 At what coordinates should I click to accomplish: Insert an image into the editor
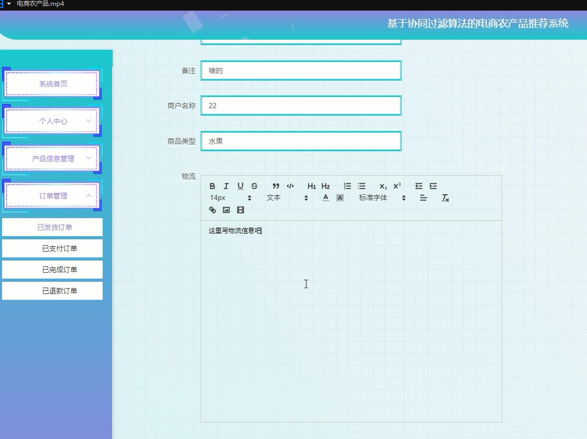tap(226, 210)
